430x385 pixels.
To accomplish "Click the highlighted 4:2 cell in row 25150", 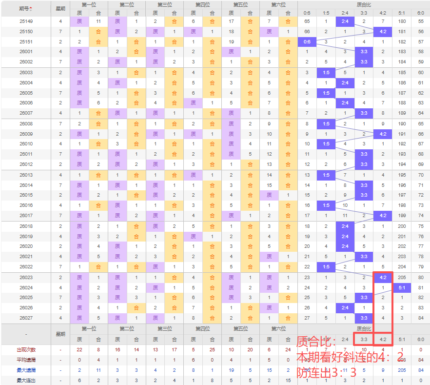I will [x=383, y=32].
